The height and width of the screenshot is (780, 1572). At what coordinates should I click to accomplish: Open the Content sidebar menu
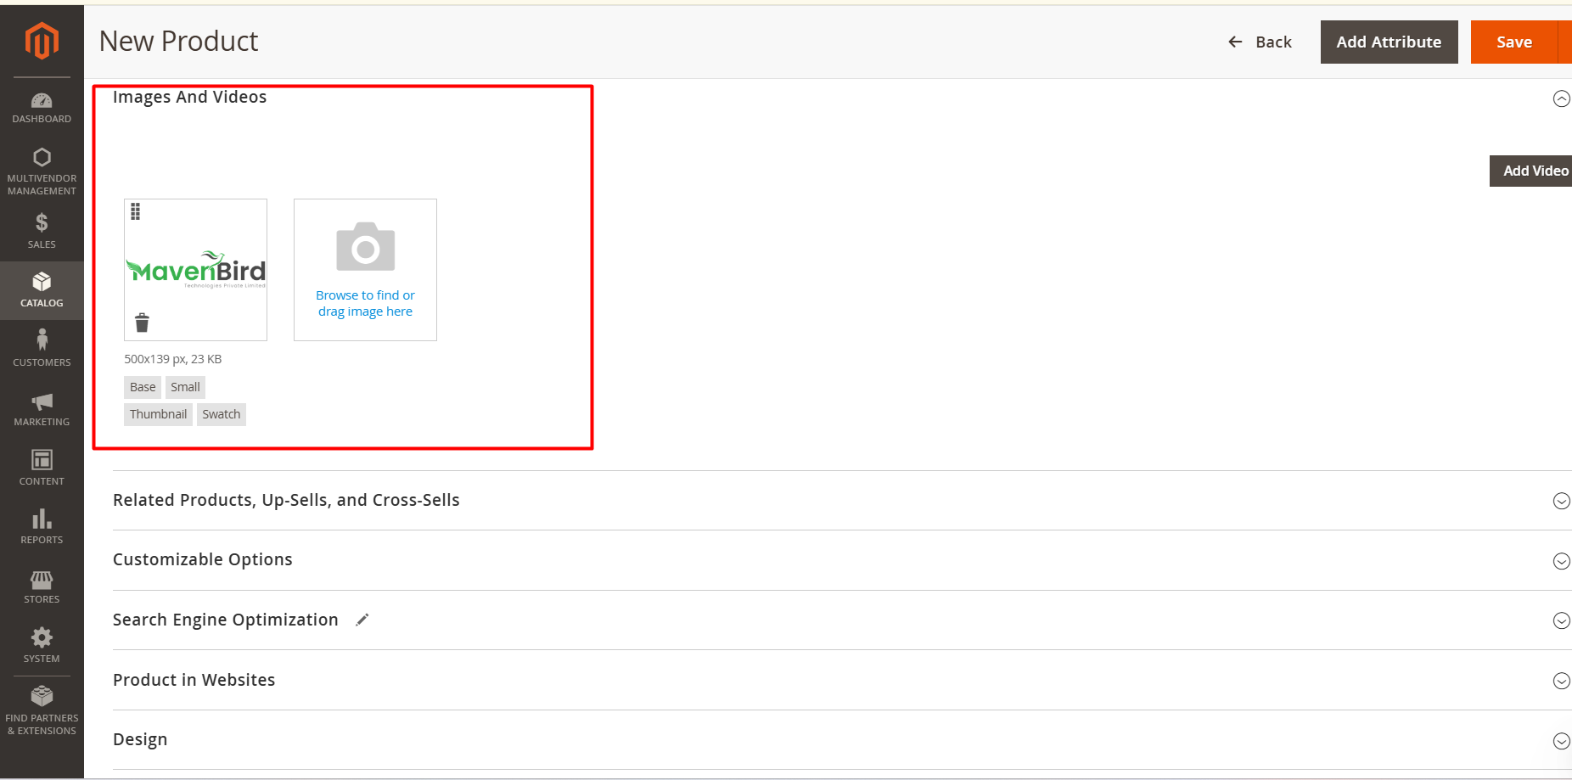(42, 468)
